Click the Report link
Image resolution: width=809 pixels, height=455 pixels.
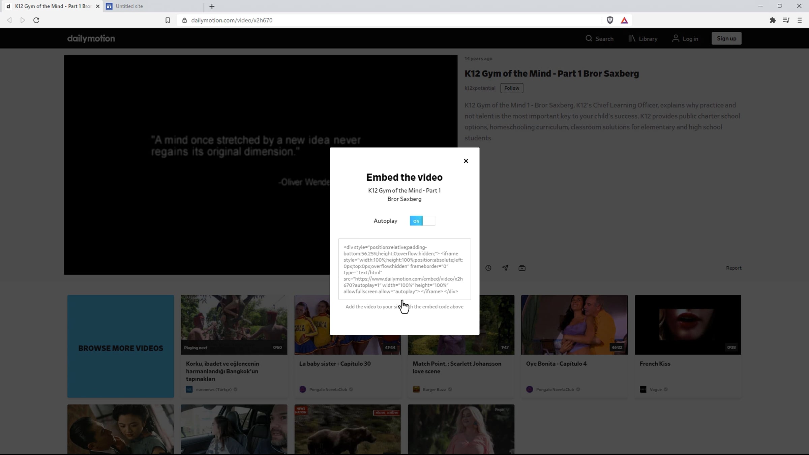pyautogui.click(x=733, y=268)
